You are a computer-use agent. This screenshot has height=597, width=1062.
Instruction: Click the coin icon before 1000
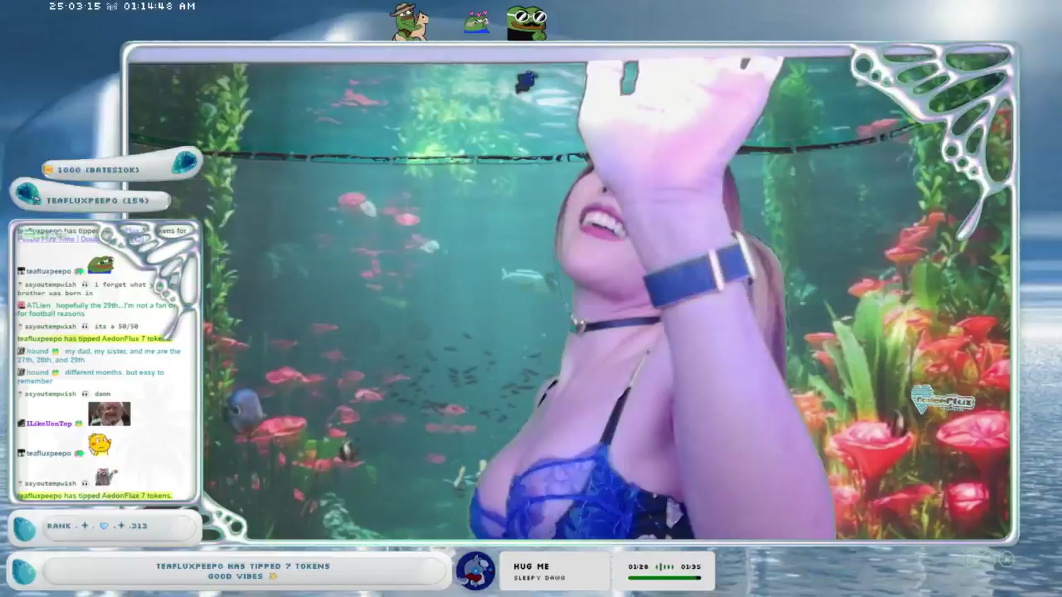pyautogui.click(x=48, y=170)
